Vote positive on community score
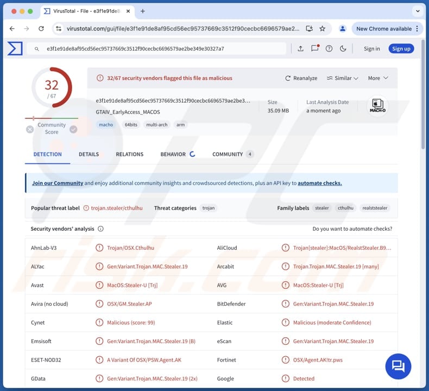This screenshot has height=391, width=429. tap(73, 129)
